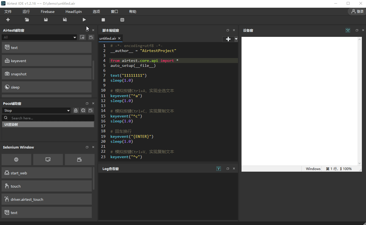Screen dimensions: 366x225
Task: Open the 选项 menu
Action: [x=96, y=12]
